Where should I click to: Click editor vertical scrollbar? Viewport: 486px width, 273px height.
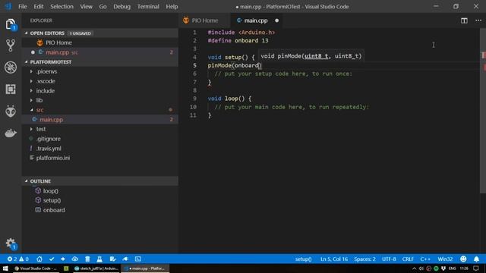[483, 111]
